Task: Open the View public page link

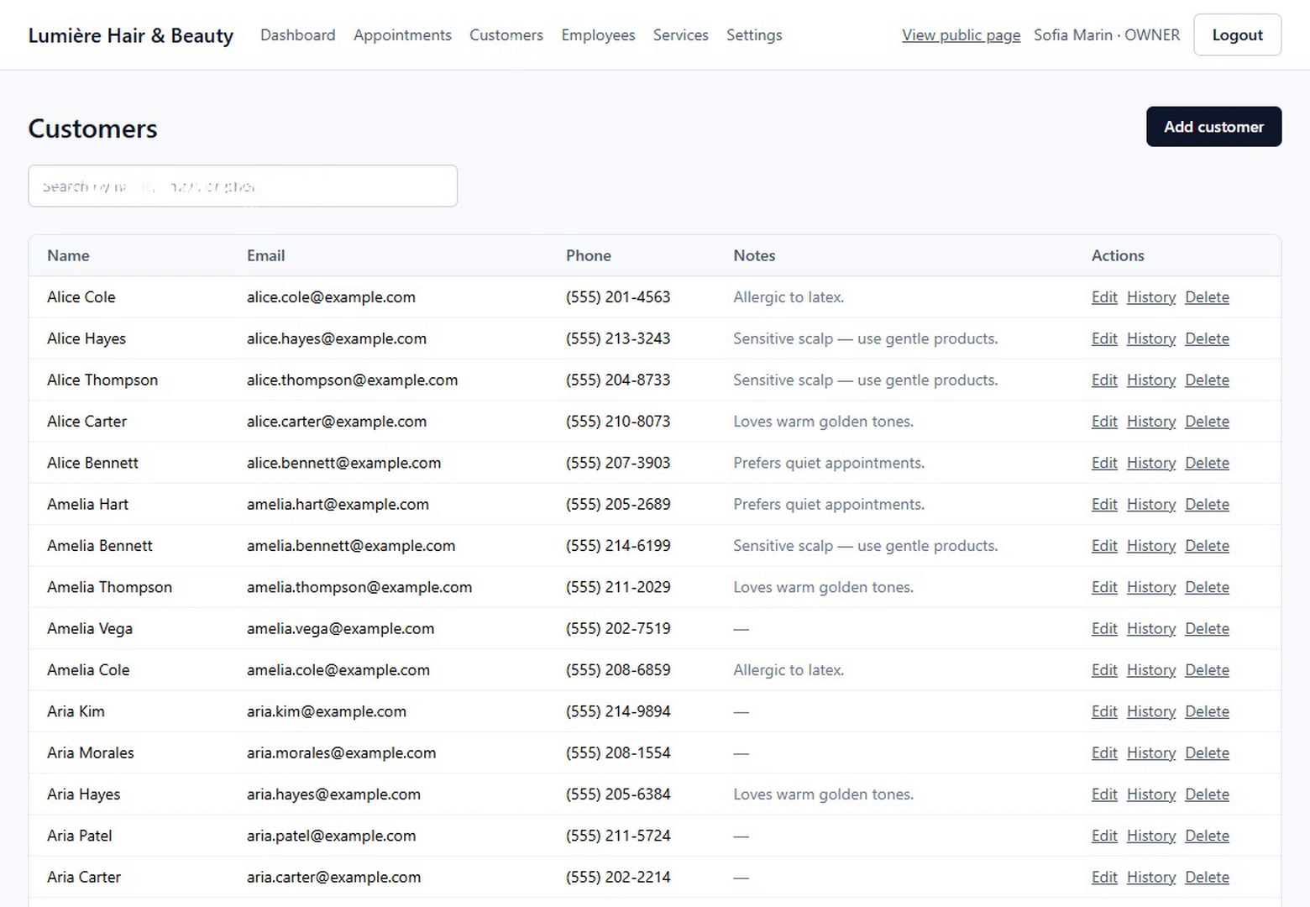Action: pos(961,35)
